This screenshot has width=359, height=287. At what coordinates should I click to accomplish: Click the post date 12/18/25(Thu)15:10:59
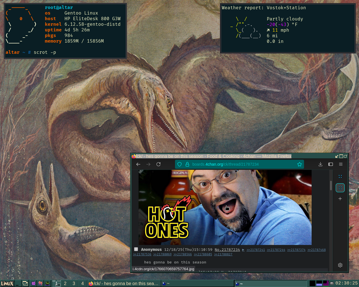188,249
